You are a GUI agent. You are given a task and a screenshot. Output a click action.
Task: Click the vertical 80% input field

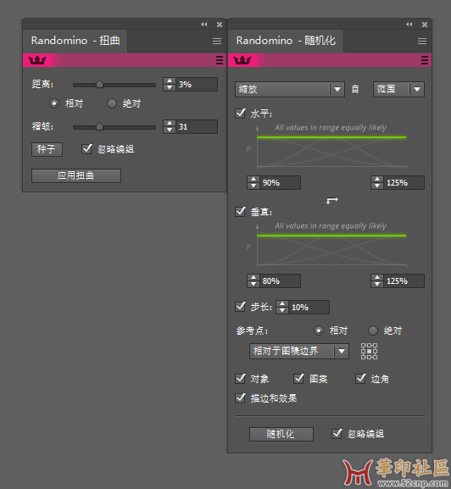pyautogui.click(x=280, y=281)
